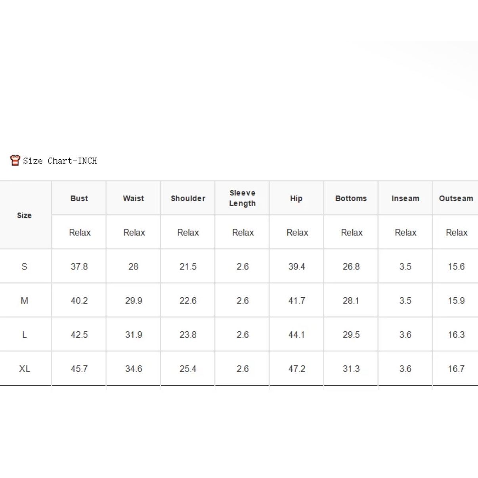This screenshot has width=478, height=478.
Task: Select the S size row label
Action: click(24, 266)
